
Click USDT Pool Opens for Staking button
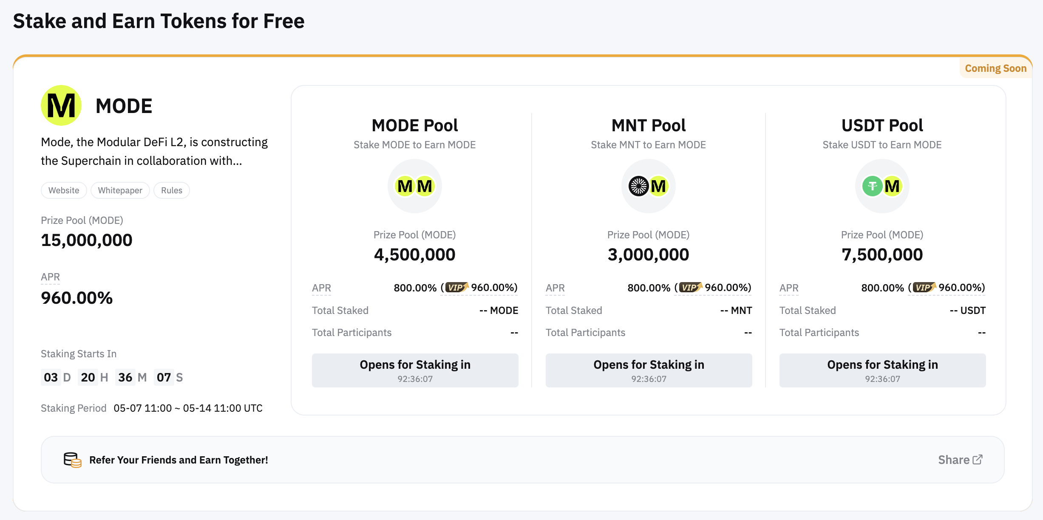[x=882, y=370]
